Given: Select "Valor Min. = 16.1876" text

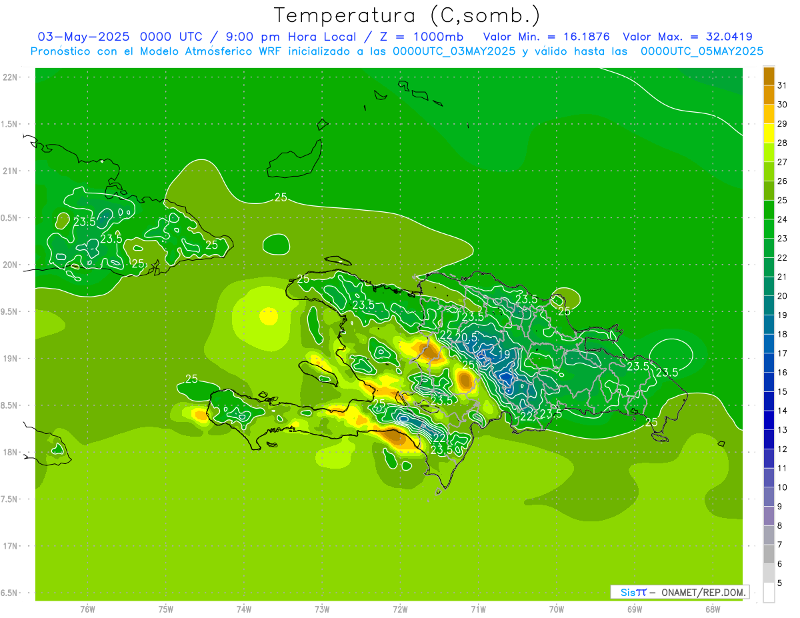Looking at the screenshot, I should point(547,37).
